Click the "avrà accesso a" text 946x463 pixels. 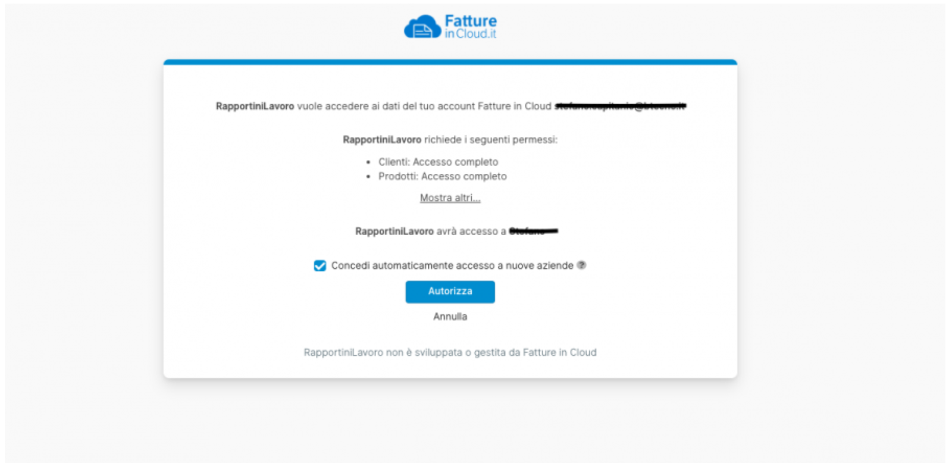click(471, 231)
